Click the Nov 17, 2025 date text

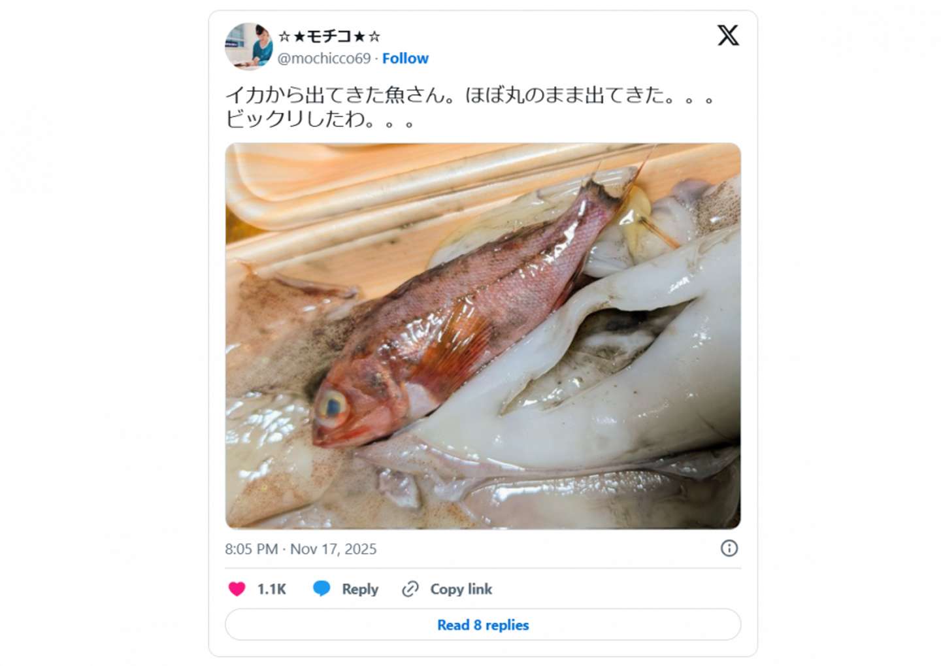click(x=333, y=549)
